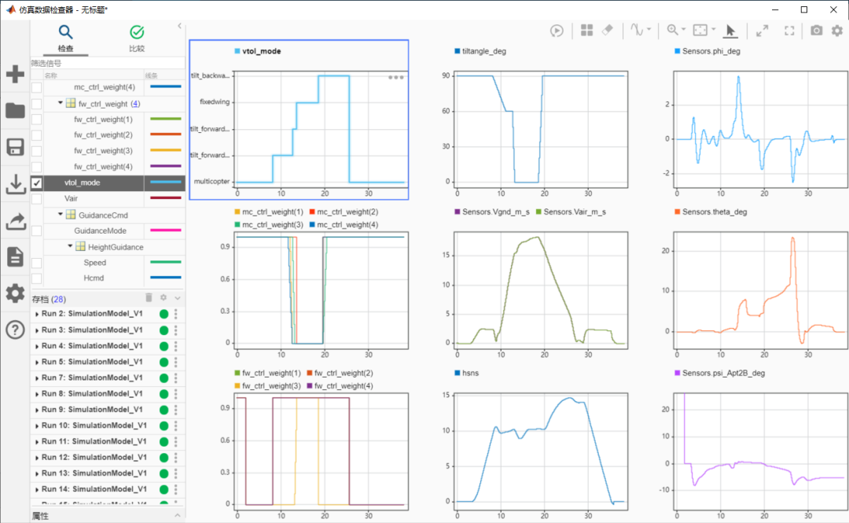
Task: Switch to the 比较 tab
Action: pyautogui.click(x=137, y=38)
